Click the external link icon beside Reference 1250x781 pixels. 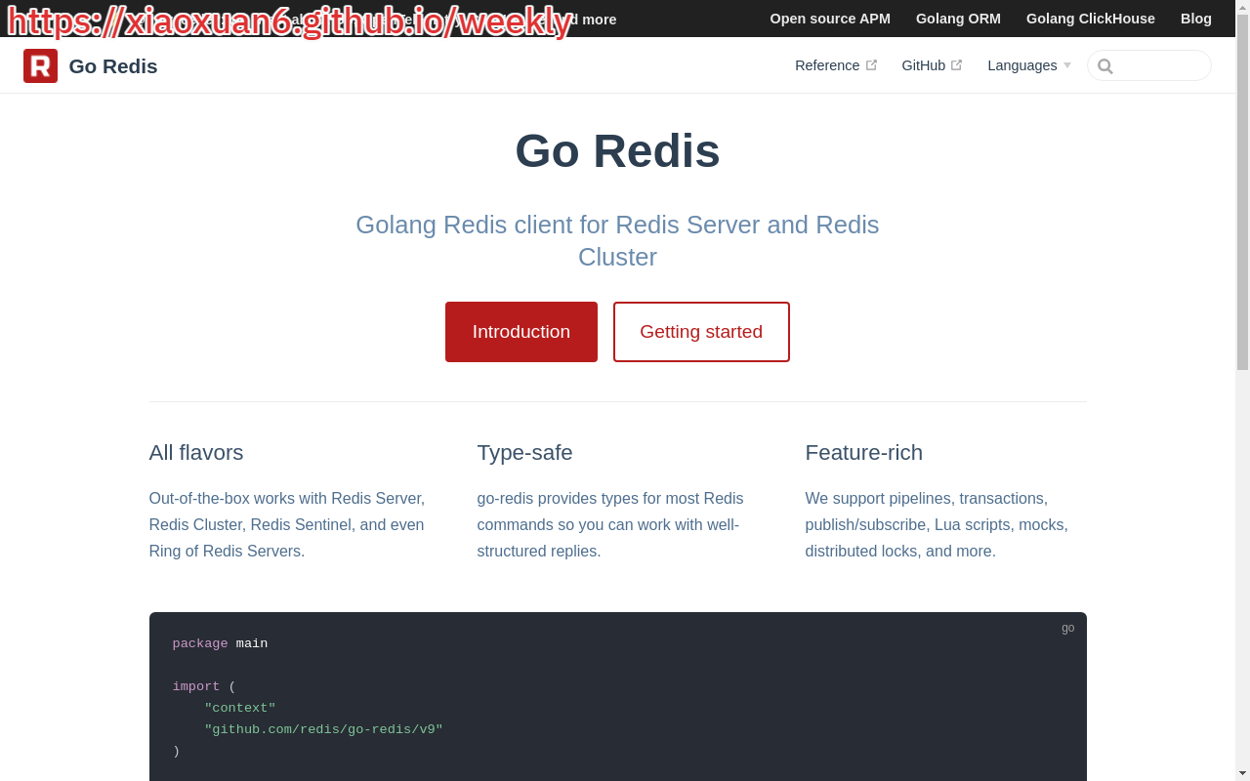click(x=871, y=65)
